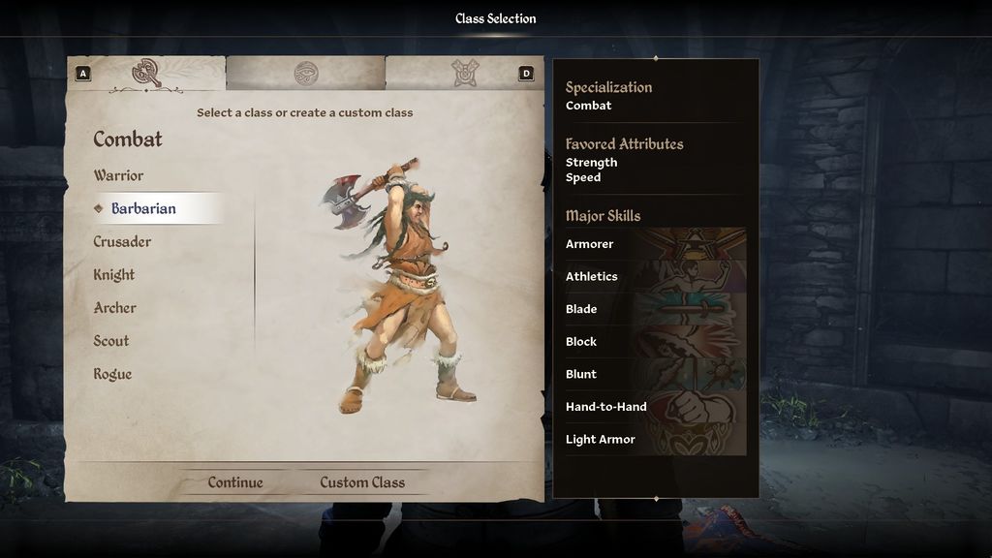Click the Hand-to-Hand fist skill row
Image resolution: width=992 pixels, height=558 pixels.
click(656, 407)
